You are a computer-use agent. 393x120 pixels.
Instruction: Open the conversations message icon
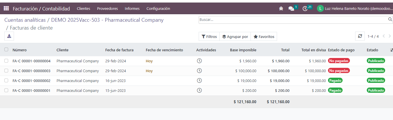click(x=291, y=9)
